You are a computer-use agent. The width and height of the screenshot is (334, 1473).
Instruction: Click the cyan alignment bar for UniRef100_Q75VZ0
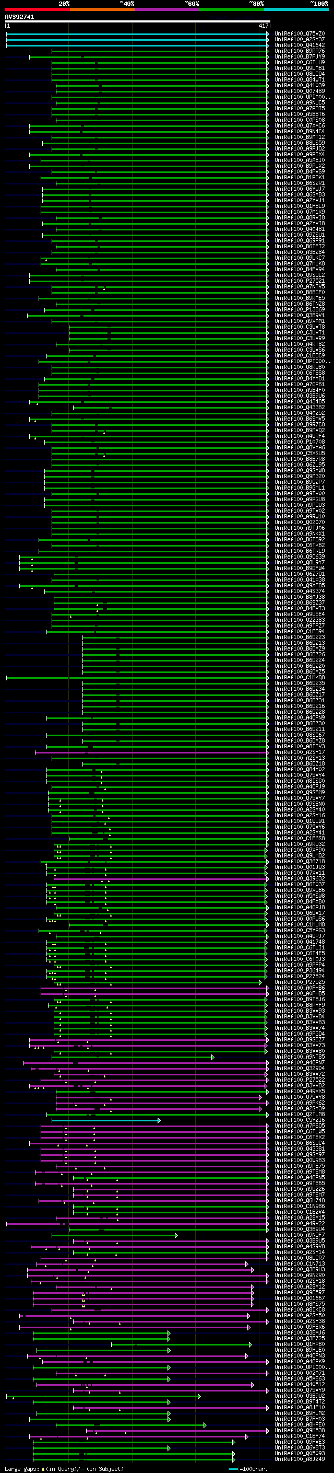[137, 34]
